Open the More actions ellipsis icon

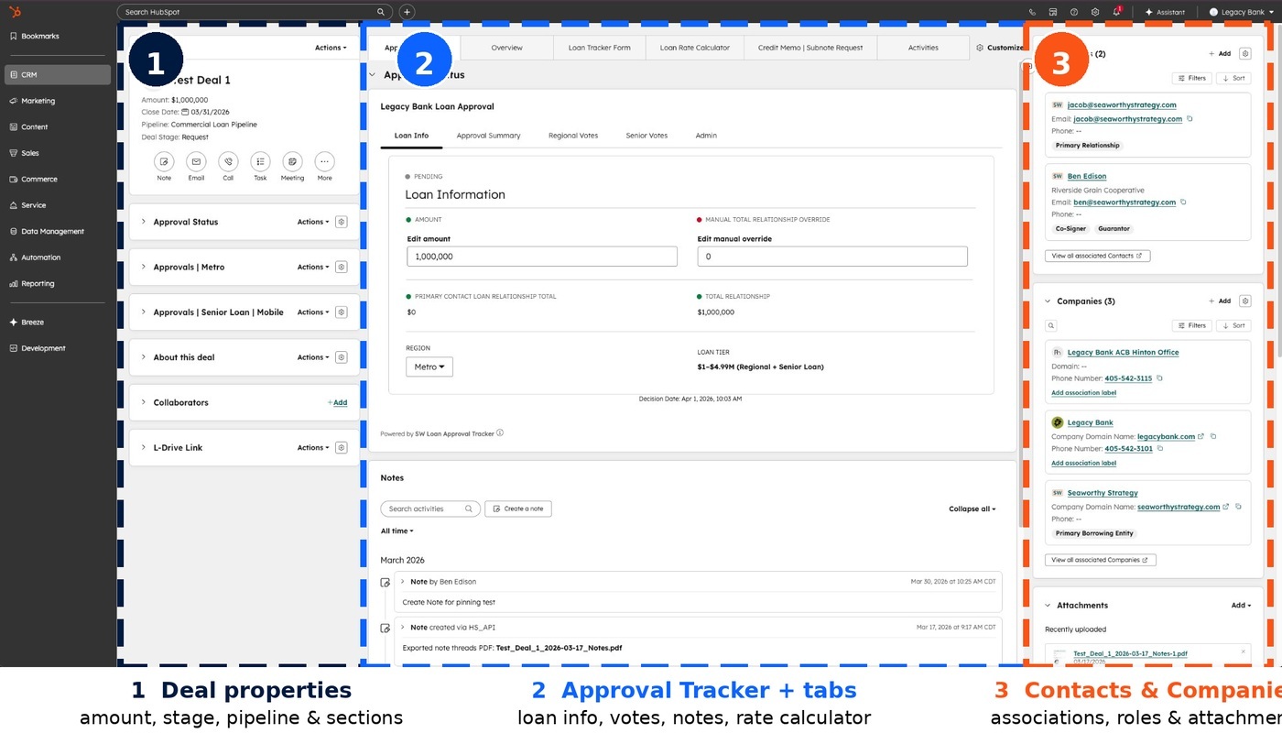coord(324,161)
